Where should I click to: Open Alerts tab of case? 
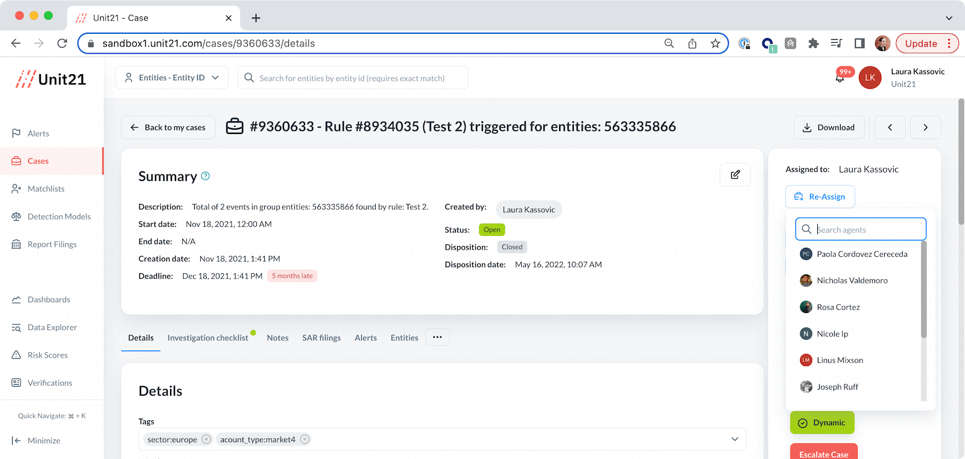[365, 338]
